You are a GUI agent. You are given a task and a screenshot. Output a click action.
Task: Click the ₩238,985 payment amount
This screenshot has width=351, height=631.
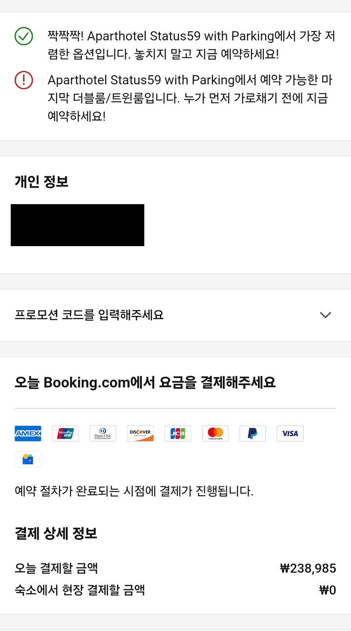click(311, 568)
